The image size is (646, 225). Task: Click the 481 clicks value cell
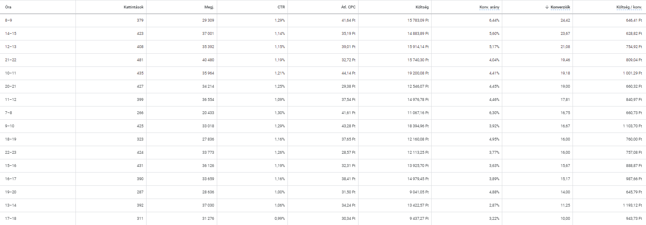point(140,60)
